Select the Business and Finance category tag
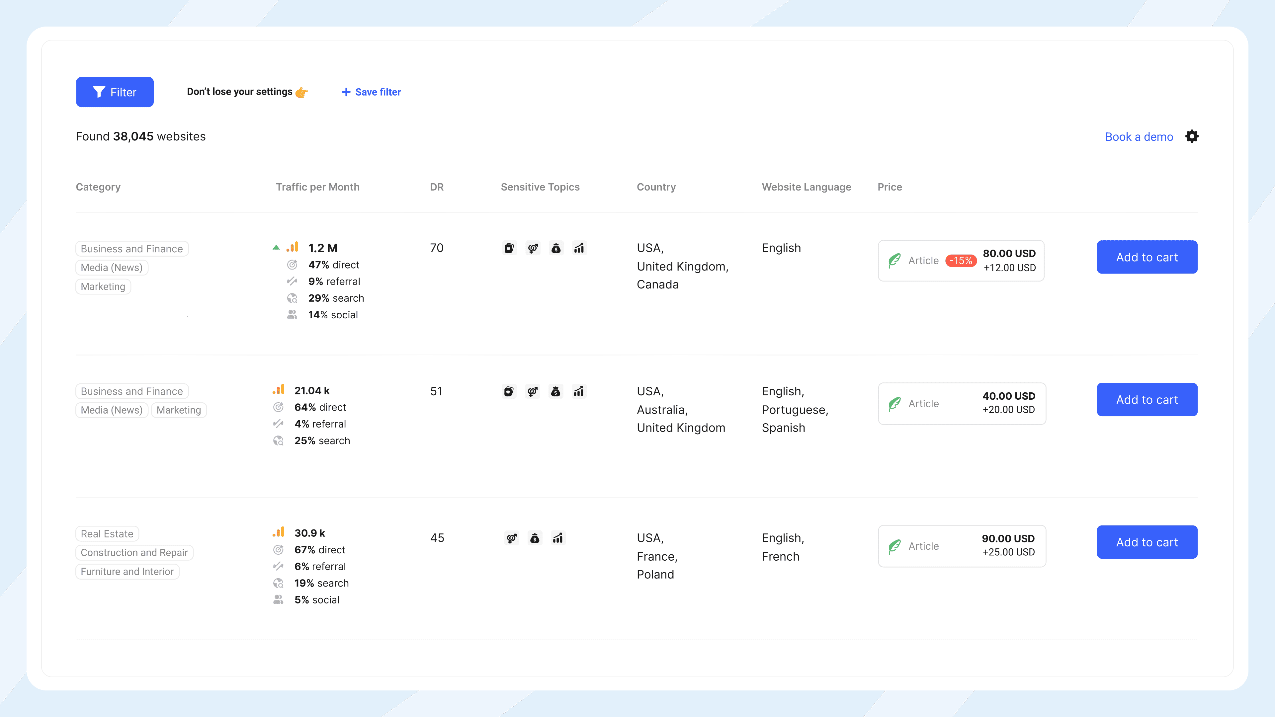Viewport: 1275px width, 717px height. pyautogui.click(x=132, y=248)
